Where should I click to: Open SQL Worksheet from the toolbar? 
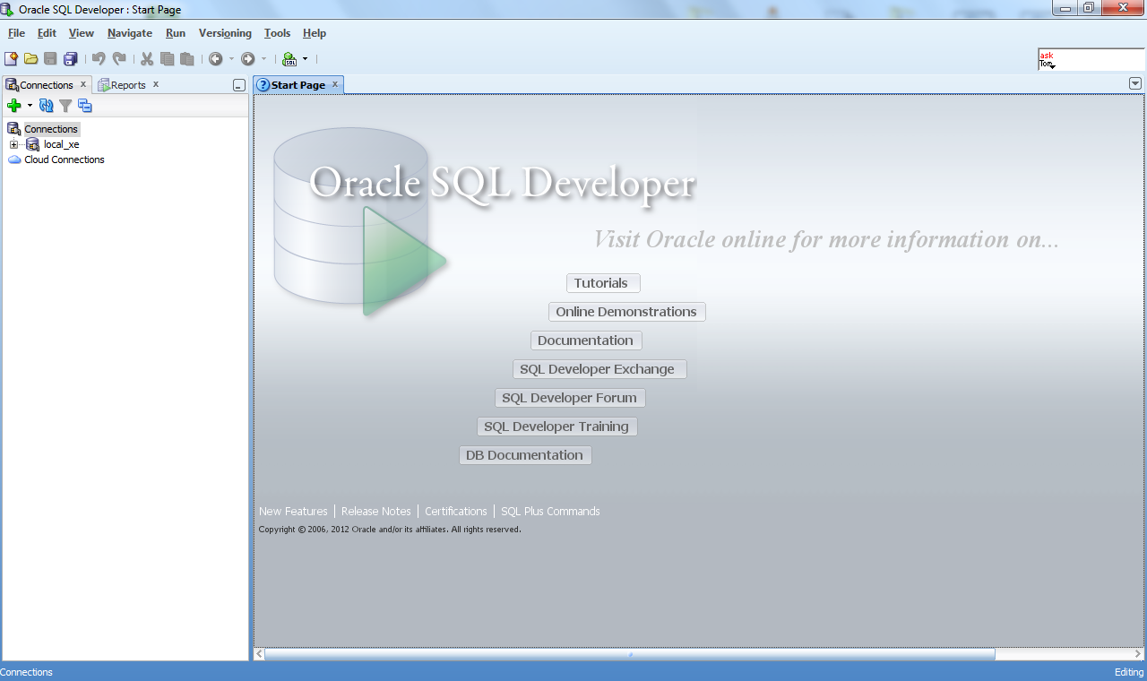coord(289,59)
